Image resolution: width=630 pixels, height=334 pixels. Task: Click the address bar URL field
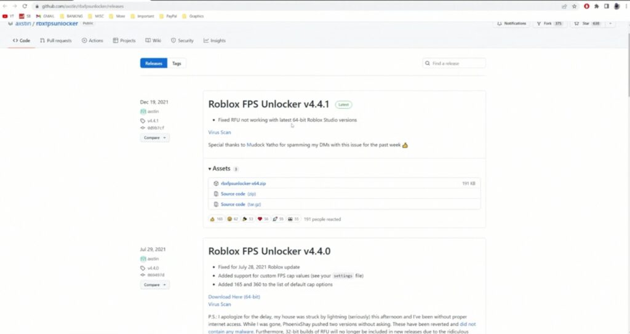pyautogui.click(x=297, y=6)
